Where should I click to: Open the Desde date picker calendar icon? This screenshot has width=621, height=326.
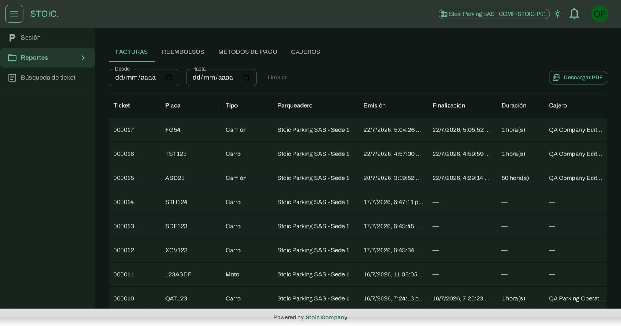click(169, 78)
